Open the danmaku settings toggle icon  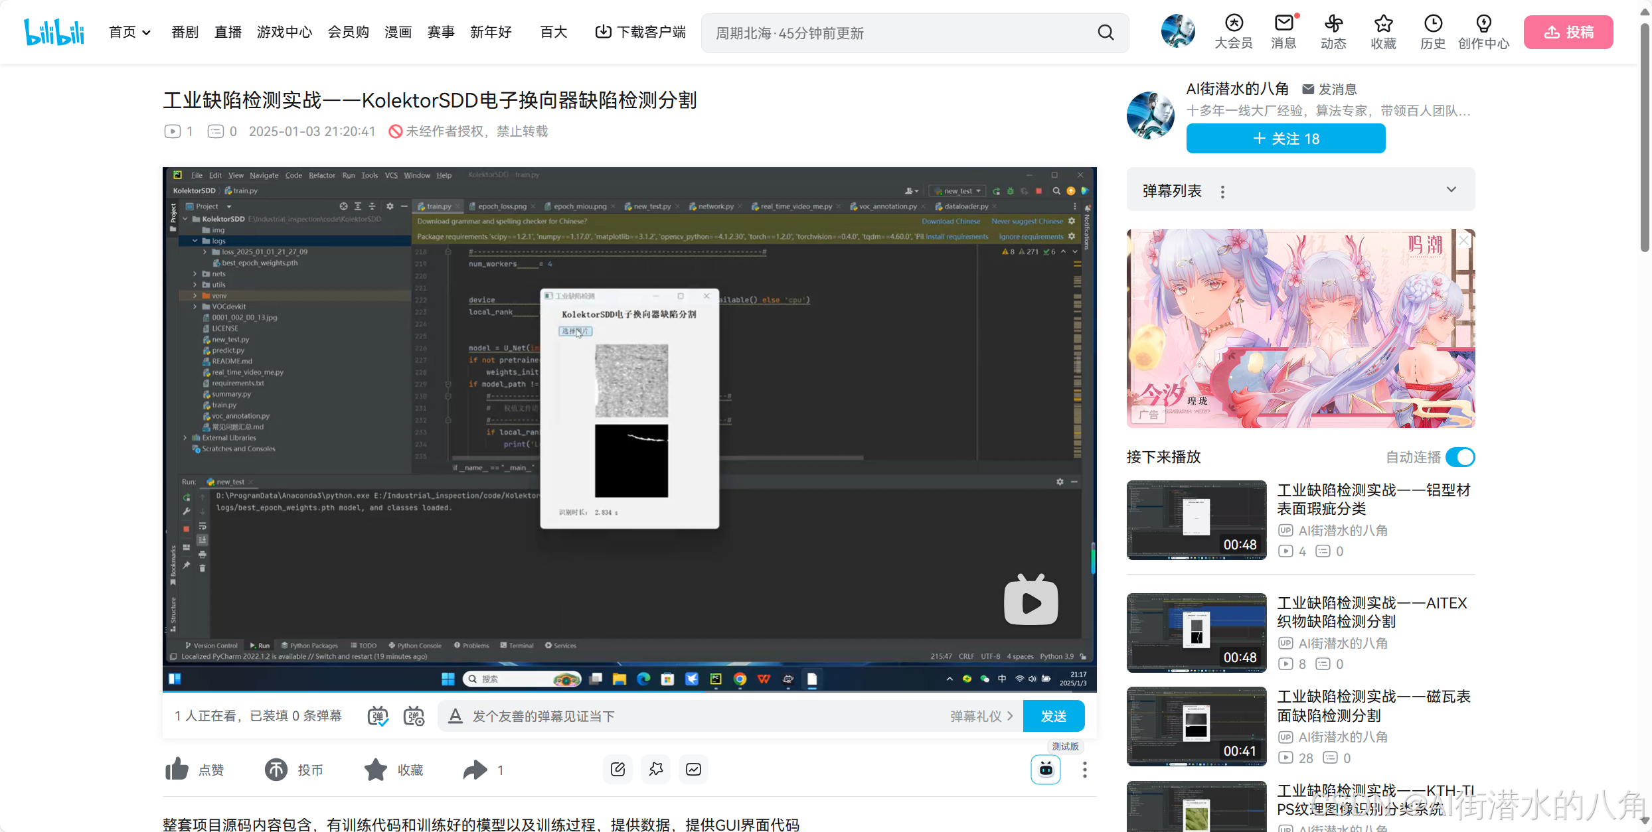click(x=414, y=716)
